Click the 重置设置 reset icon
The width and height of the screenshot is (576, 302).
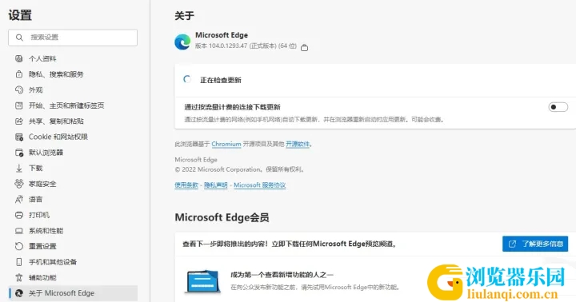(18, 246)
